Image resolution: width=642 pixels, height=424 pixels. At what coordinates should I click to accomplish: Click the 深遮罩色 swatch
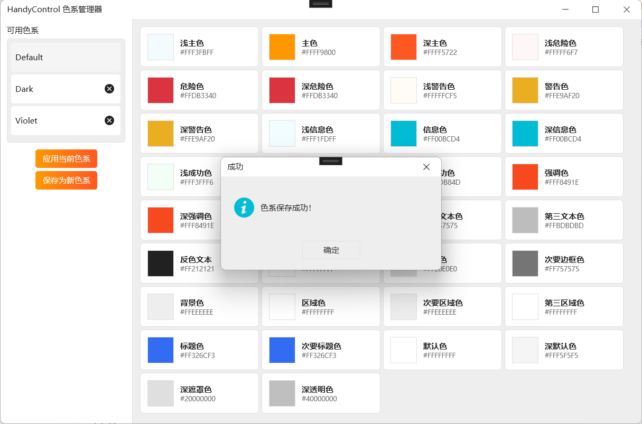point(161,393)
